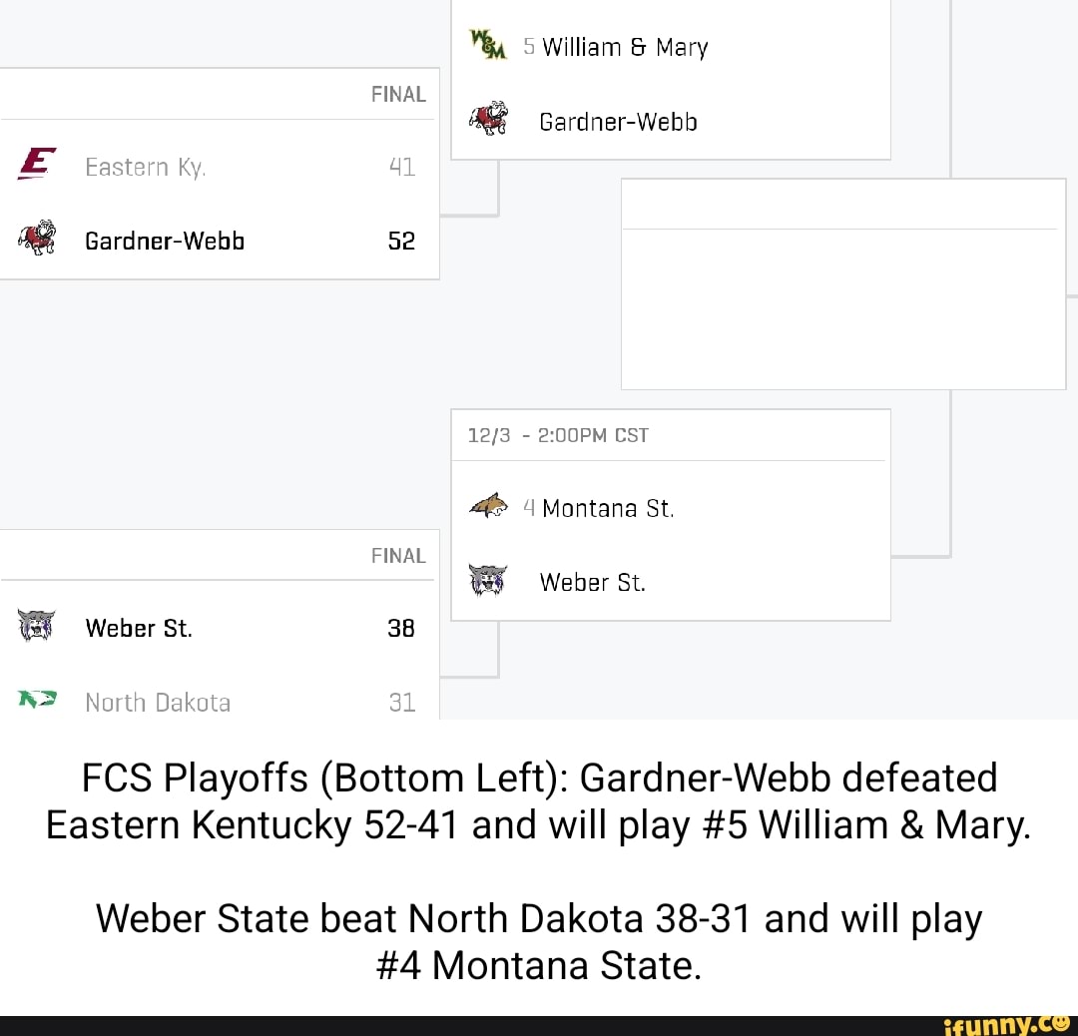This screenshot has width=1078, height=1036.
Task: Click the 12/3 2:00PM CST game time
Action: click(556, 435)
